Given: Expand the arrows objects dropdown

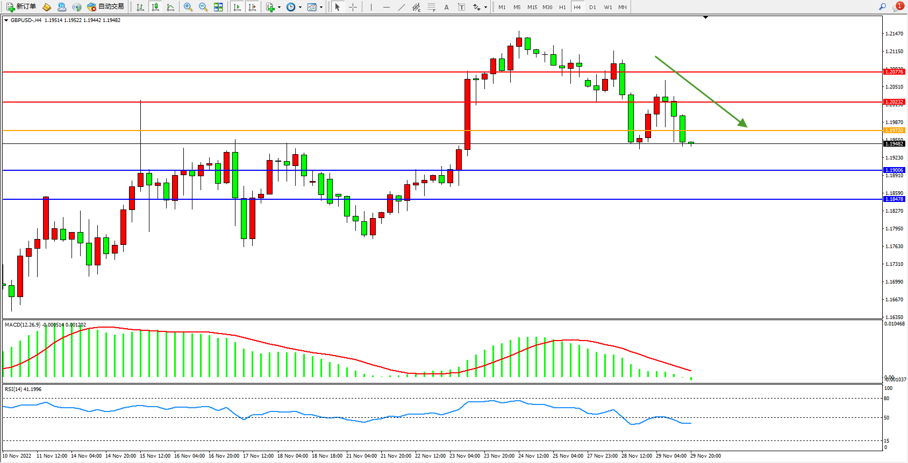Looking at the screenshot, I should [x=485, y=8].
